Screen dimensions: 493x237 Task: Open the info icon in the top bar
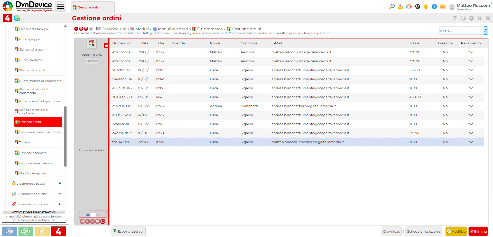(434, 6)
